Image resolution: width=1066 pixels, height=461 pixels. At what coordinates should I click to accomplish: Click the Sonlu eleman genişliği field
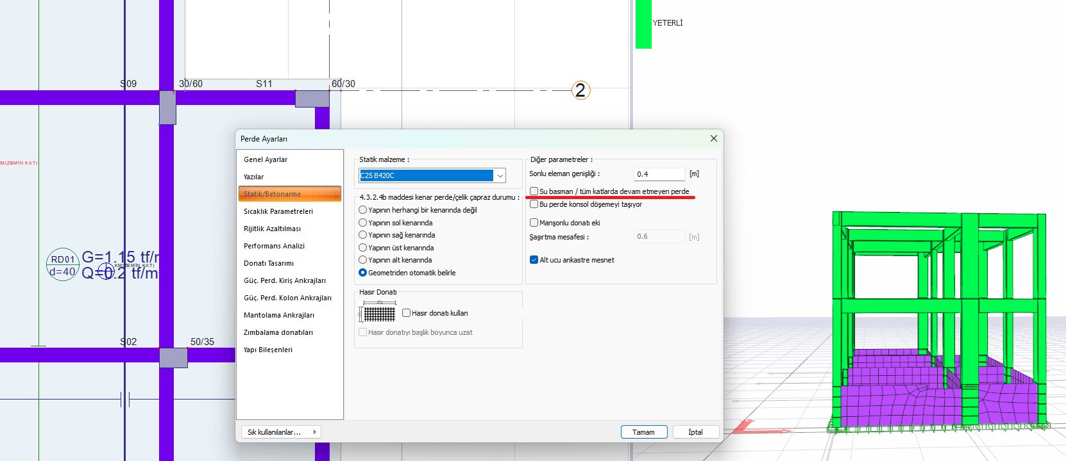click(659, 174)
